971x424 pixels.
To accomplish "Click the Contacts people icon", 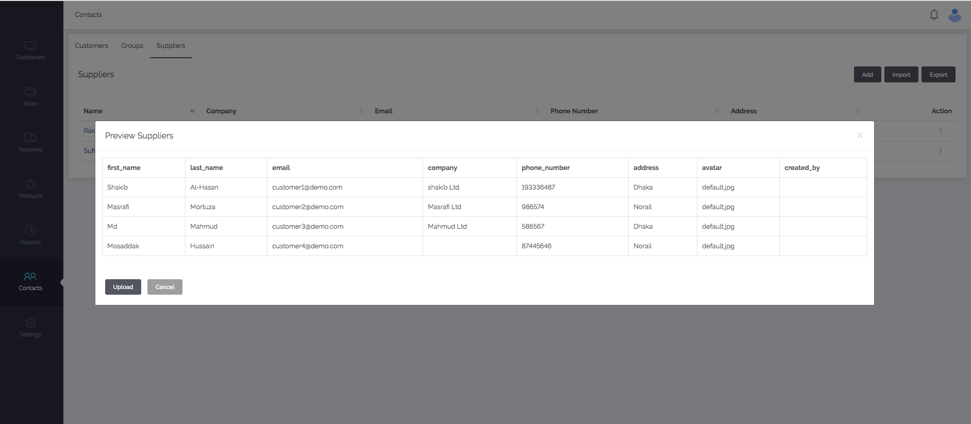I will tap(30, 277).
